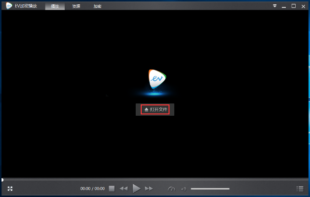
Task: Toggle fullscreen with the expand icon
Action: (x=10, y=189)
